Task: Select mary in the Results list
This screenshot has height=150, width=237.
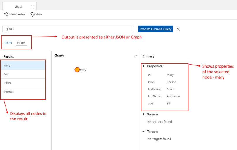Action: click(x=23, y=65)
